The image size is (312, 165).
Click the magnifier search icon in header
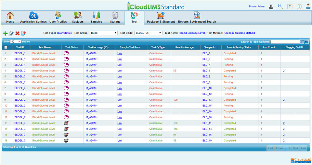(280, 6)
